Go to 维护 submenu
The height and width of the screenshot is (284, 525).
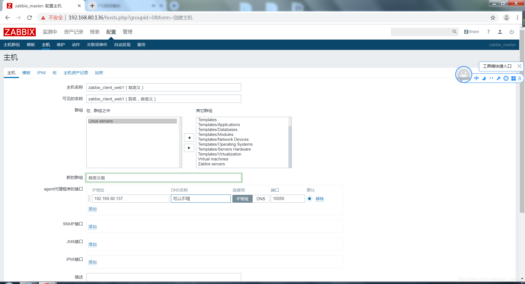click(61, 45)
